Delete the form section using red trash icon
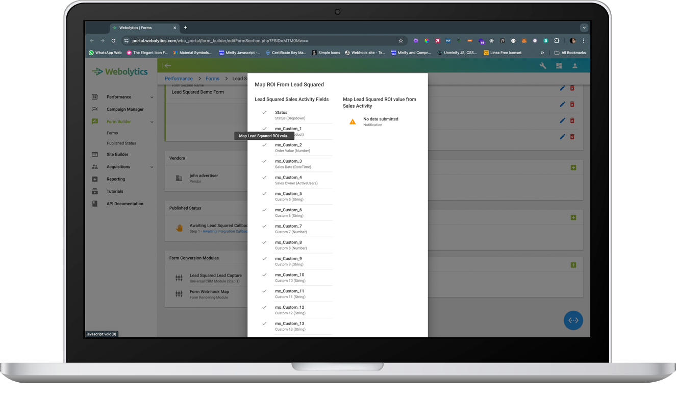Viewport: 676px width, 398px height. (572, 88)
